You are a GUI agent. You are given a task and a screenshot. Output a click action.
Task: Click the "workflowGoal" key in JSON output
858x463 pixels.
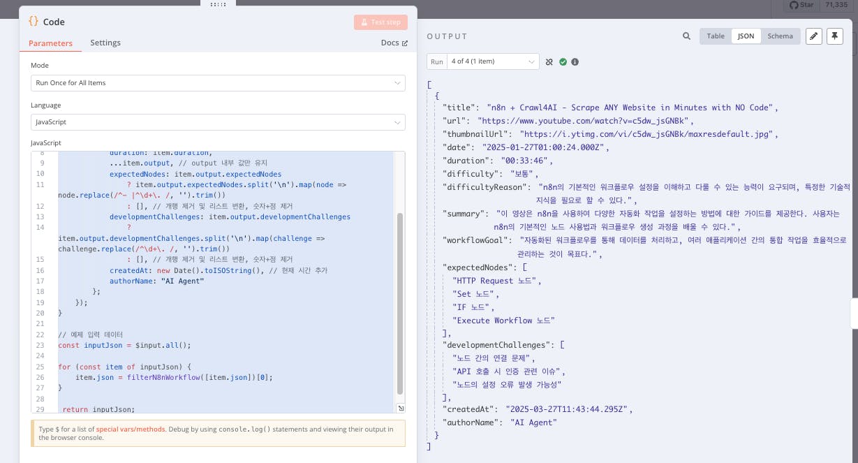pyautogui.click(x=475, y=240)
